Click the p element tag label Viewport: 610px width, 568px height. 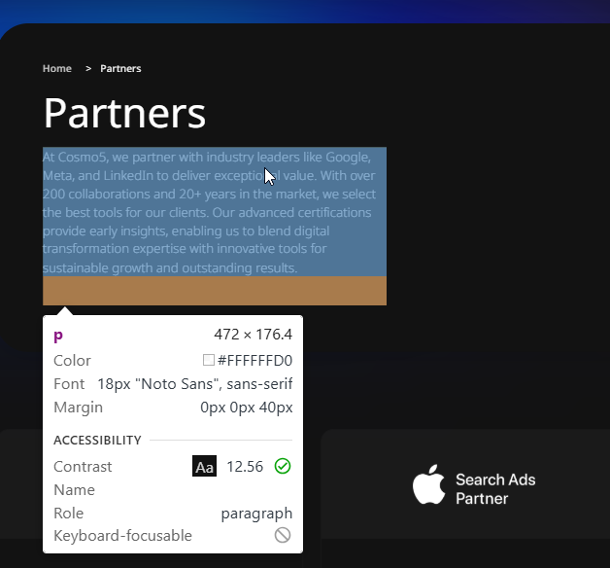pyautogui.click(x=58, y=336)
